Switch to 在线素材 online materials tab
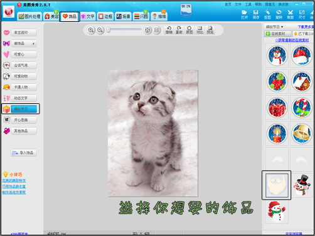Screen dimensions: 315x236 [x=278, y=34]
